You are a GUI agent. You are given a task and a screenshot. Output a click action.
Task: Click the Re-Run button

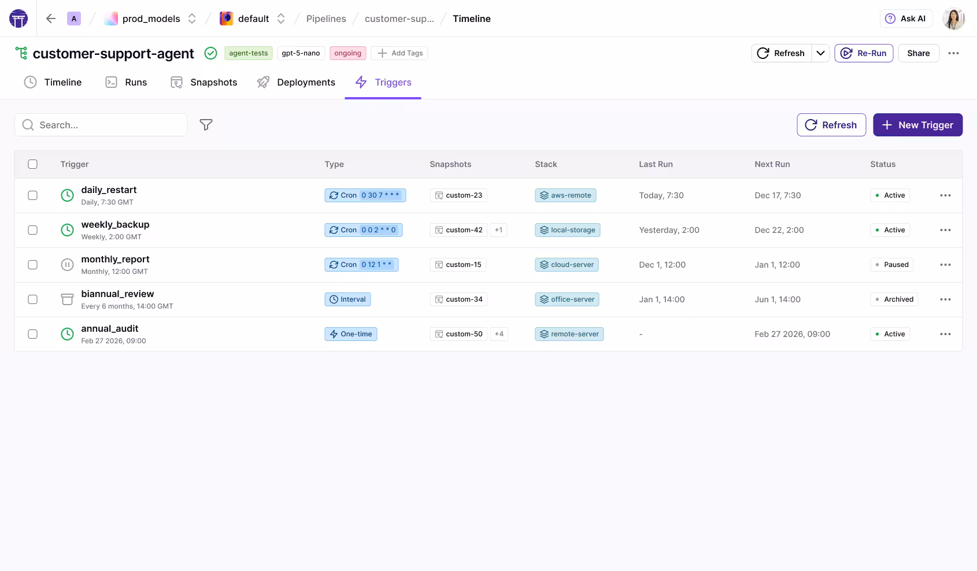point(864,53)
